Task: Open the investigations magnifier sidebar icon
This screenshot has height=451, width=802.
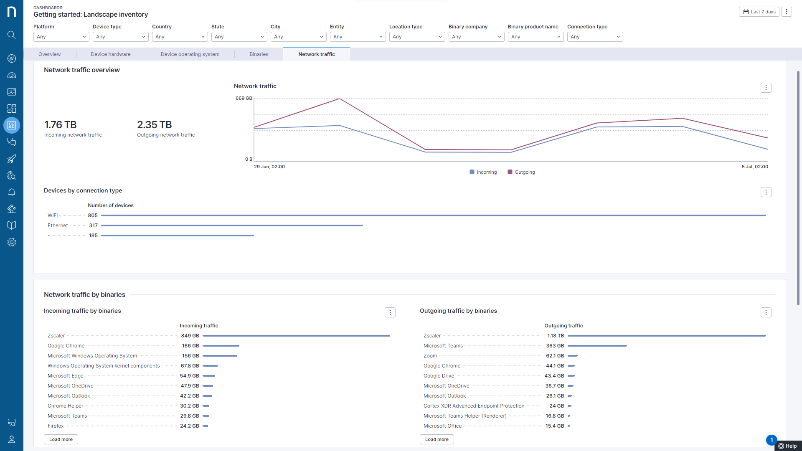Action: click(12, 175)
